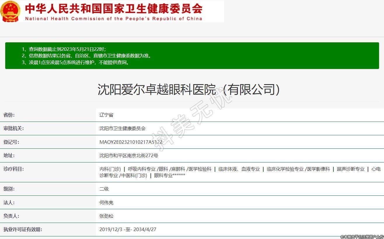The height and width of the screenshot is (239, 384).
Task: Click the level value 二级
Action: 104,189
